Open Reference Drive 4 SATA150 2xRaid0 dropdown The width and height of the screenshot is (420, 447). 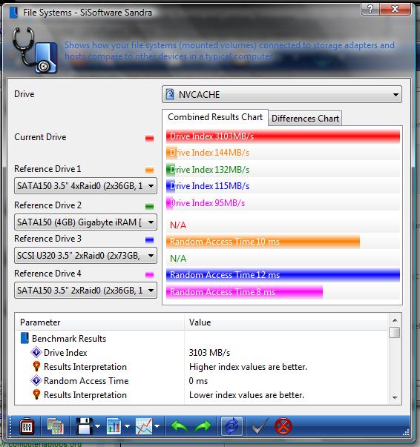(85, 290)
